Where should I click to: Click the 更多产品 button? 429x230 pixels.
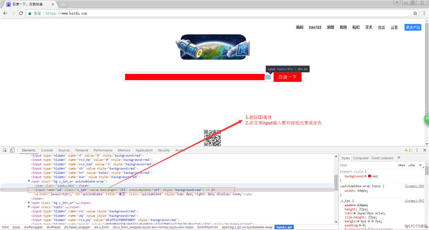pyautogui.click(x=412, y=27)
